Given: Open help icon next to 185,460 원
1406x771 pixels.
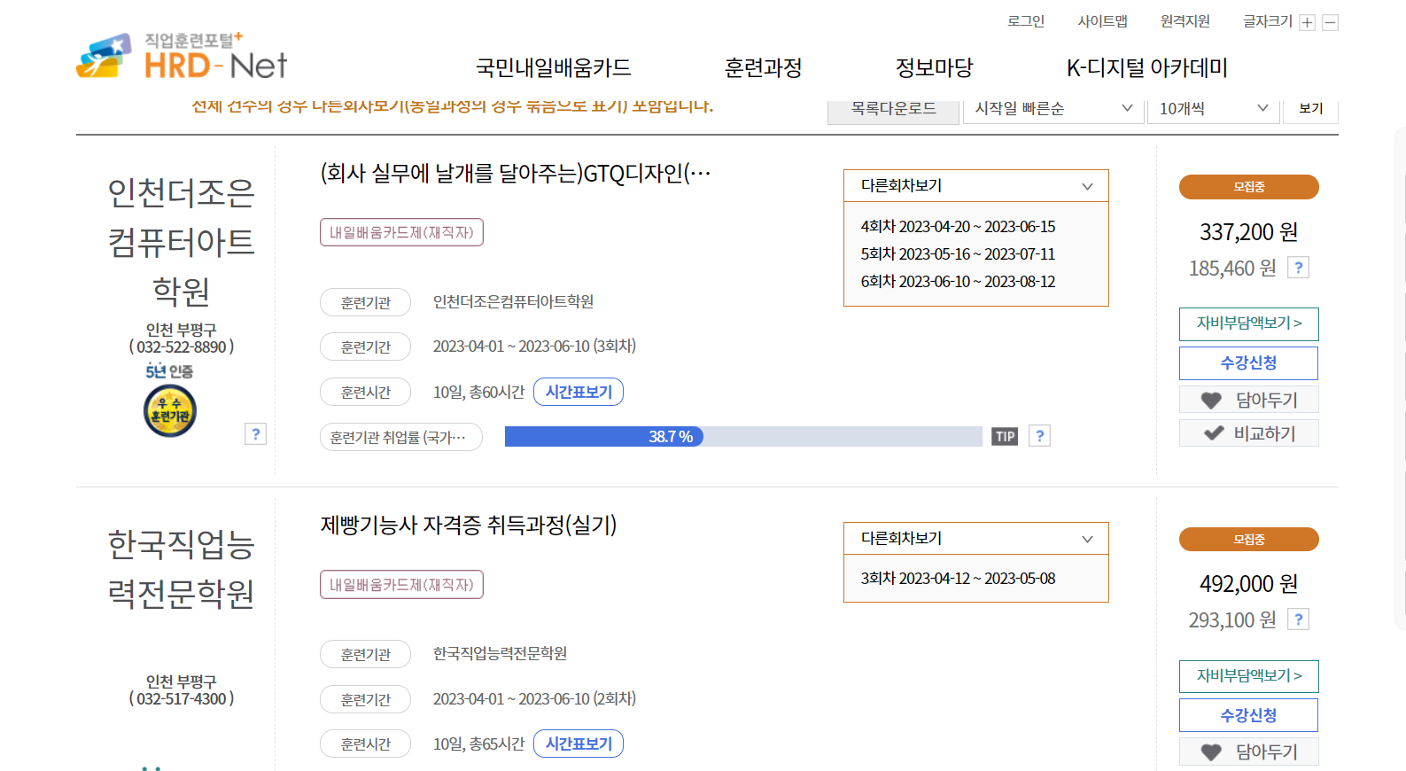Looking at the screenshot, I should click(1298, 268).
